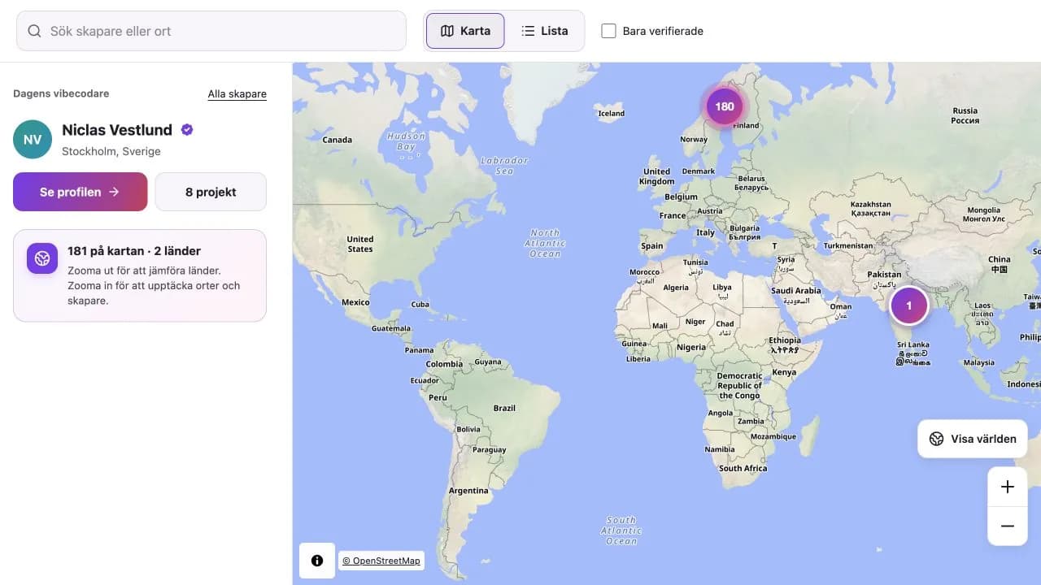Viewport: 1041px width, 585px height.
Task: Click the '181 på kartan · 2 länder' text
Action: click(134, 251)
